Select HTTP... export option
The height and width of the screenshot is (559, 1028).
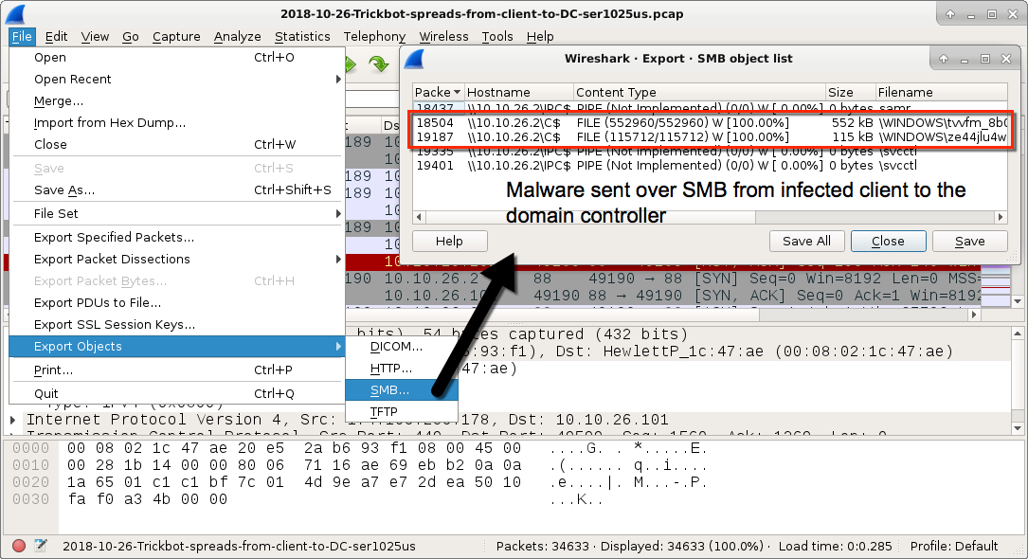401,369
